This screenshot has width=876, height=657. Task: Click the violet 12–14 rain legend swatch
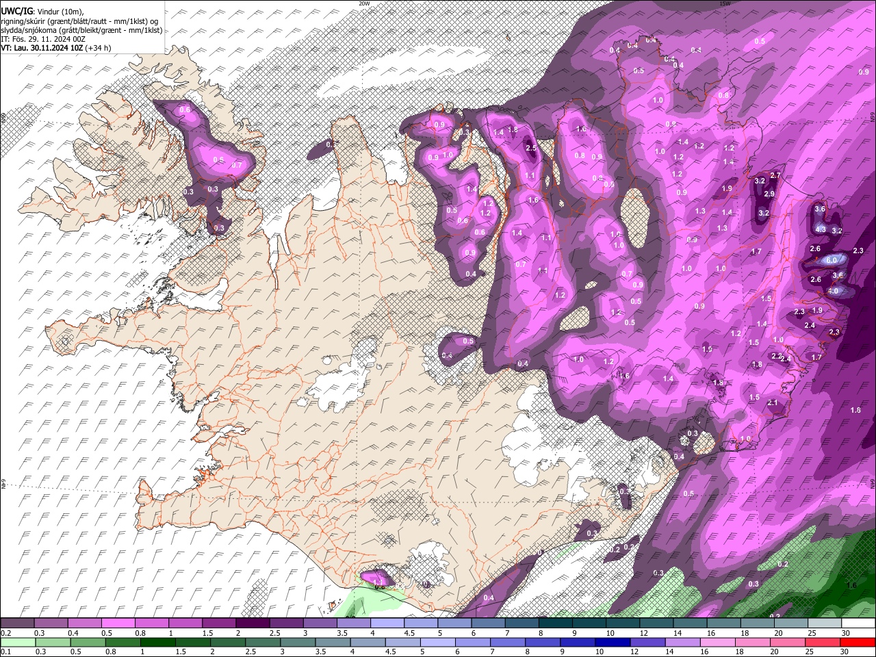[647, 642]
